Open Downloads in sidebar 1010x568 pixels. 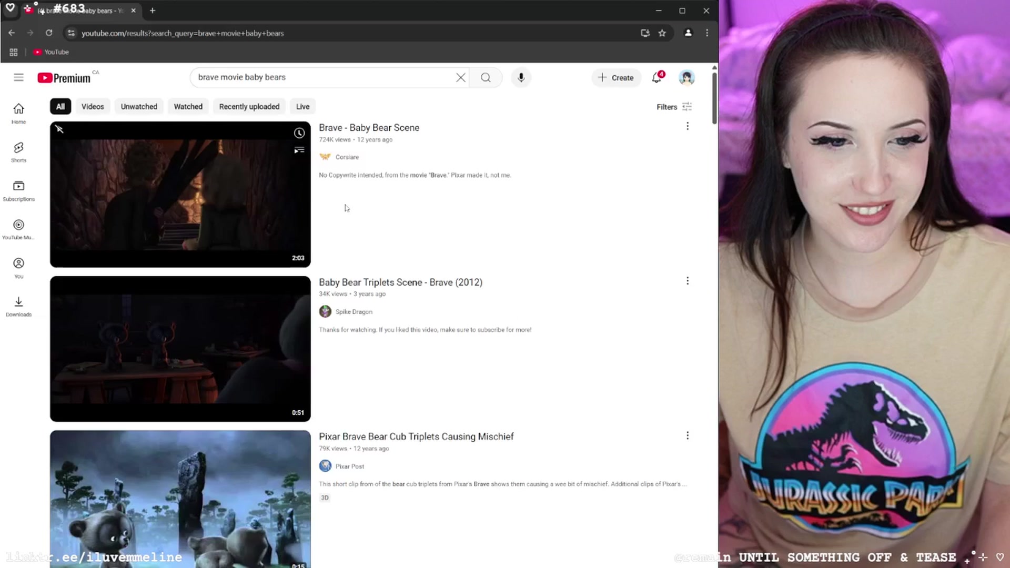[x=18, y=307]
